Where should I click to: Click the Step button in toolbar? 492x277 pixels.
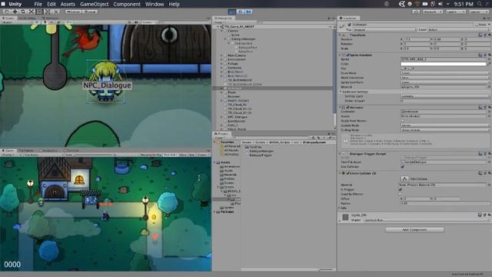(248, 12)
